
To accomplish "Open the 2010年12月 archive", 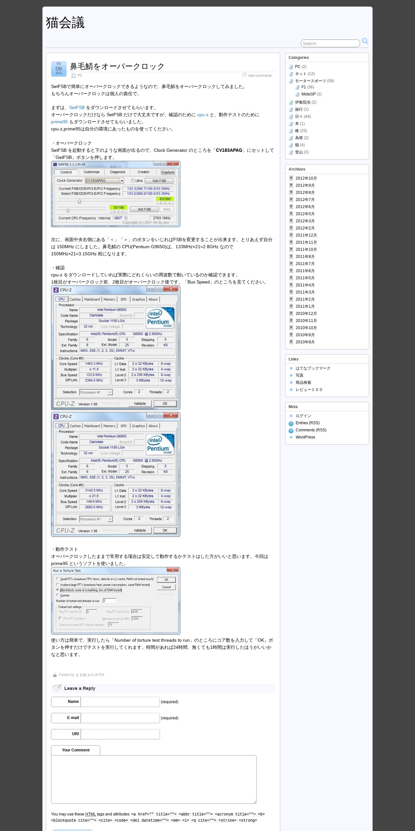I will [x=306, y=314].
